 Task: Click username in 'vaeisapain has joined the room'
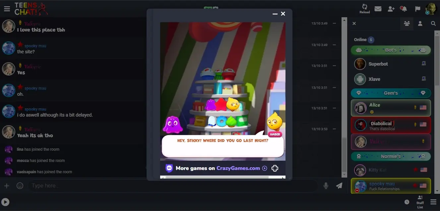pos(27,172)
